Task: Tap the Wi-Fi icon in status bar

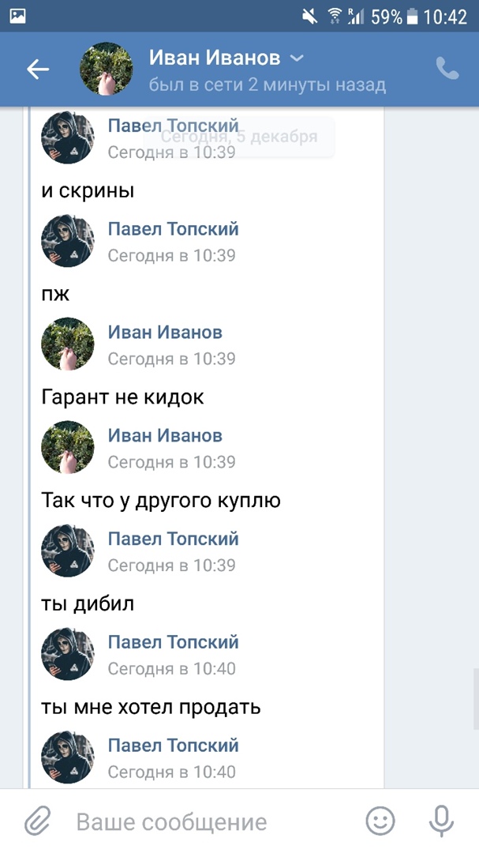Action: point(335,16)
